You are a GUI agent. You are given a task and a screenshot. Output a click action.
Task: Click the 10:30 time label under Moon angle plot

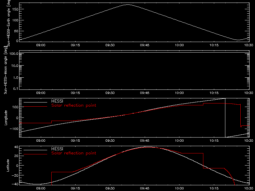tap(249, 93)
